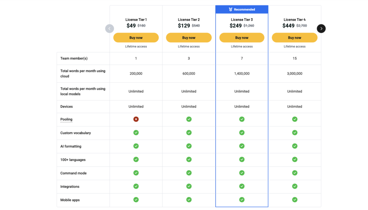The width and height of the screenshot is (368, 210).
Task: Click the struck-through $2,700 price
Action: [x=302, y=26]
